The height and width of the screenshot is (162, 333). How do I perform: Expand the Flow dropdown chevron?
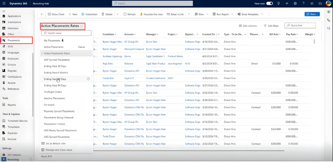(x=207, y=14)
